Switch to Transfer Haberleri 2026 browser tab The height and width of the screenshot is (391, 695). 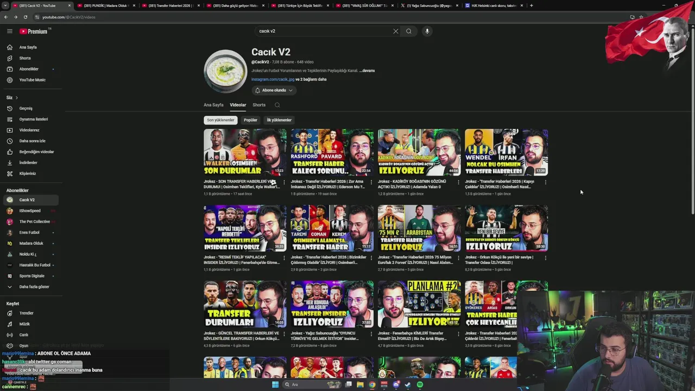pyautogui.click(x=170, y=5)
